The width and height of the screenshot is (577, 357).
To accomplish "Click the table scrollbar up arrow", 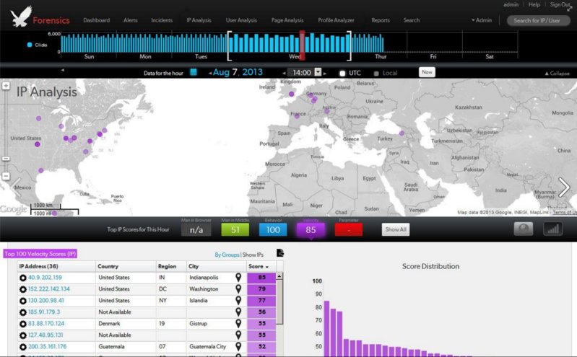I will [x=279, y=276].
